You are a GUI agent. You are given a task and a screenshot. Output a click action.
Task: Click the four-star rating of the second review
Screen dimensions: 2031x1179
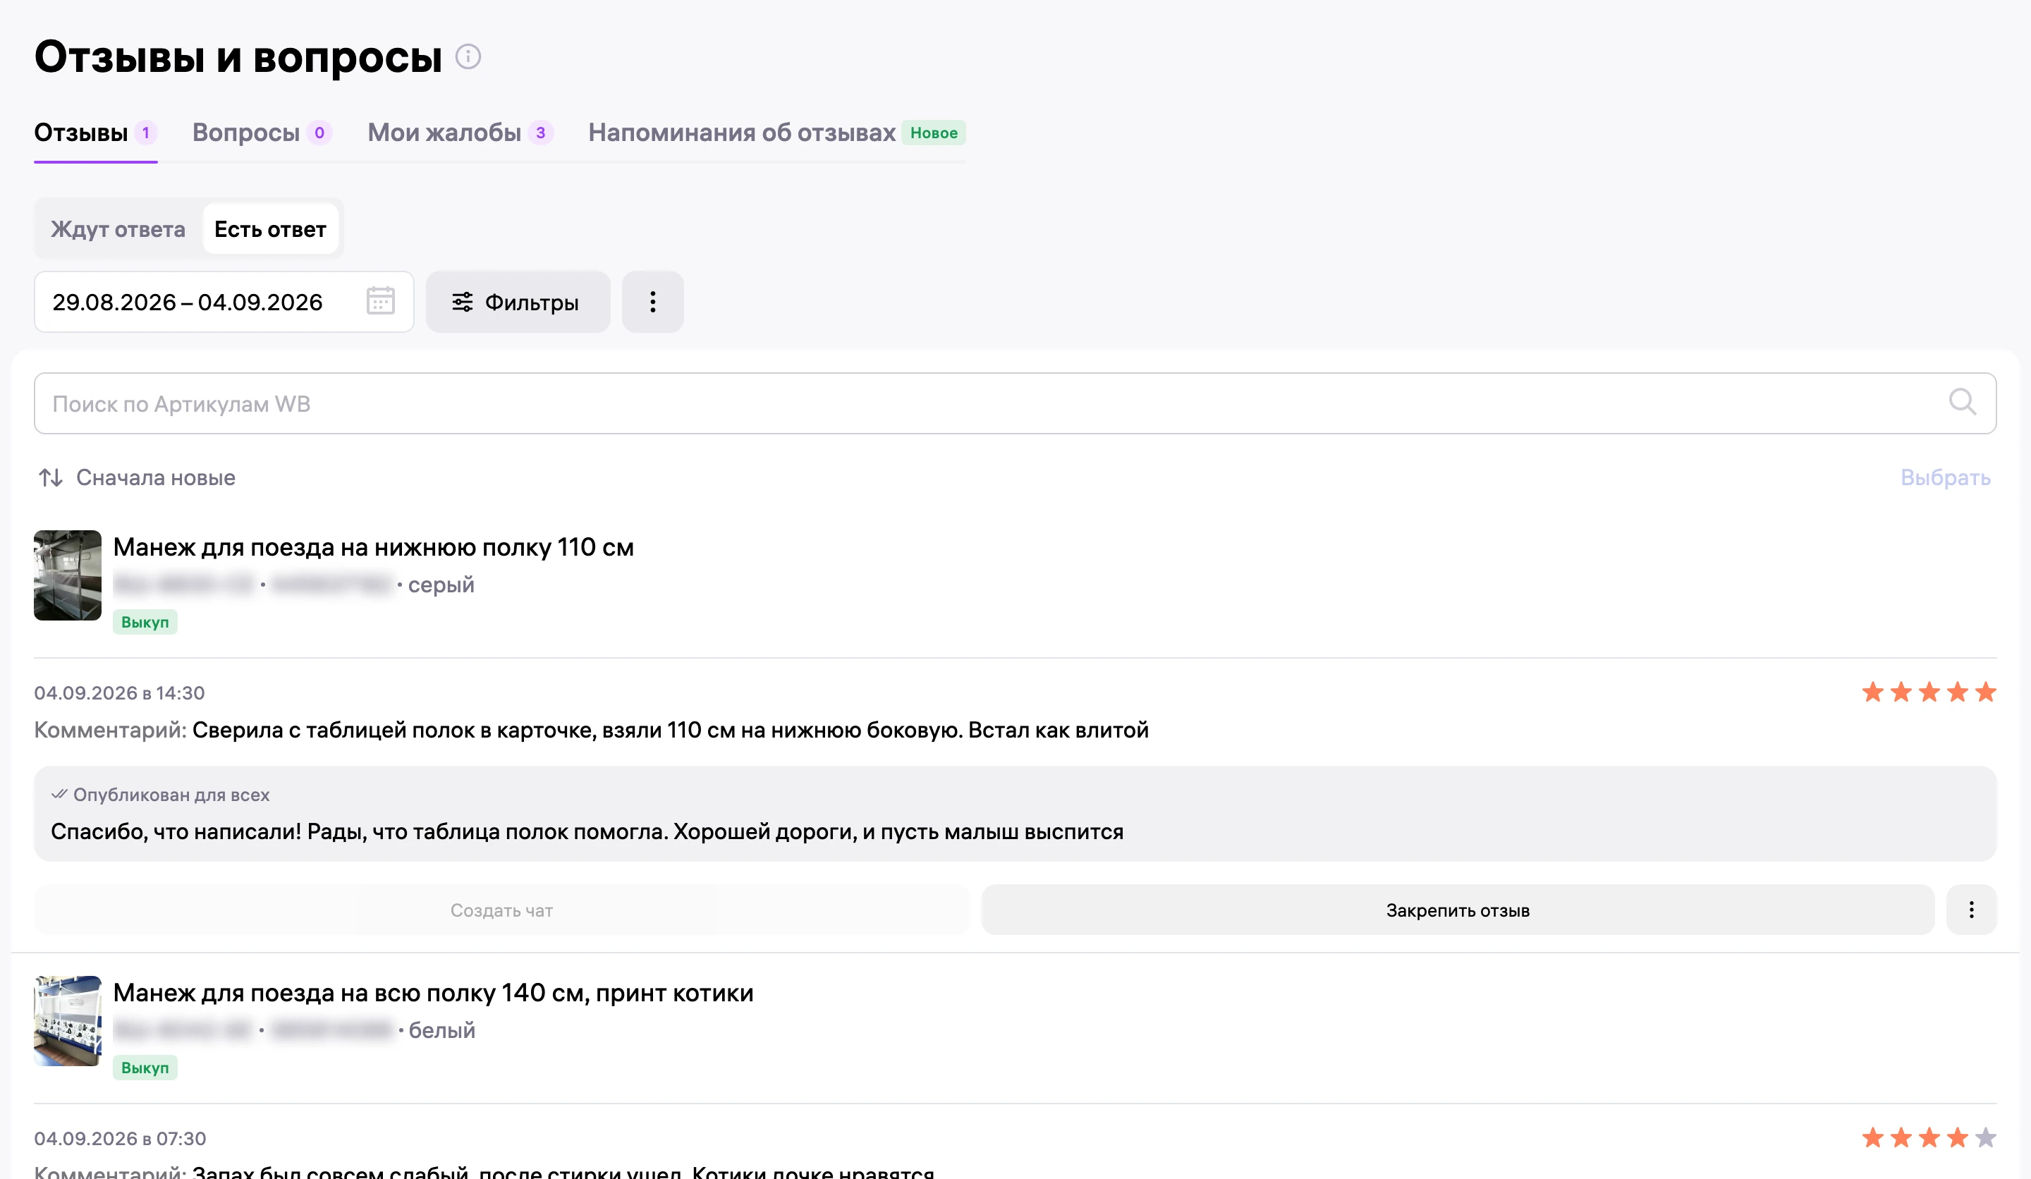click(x=1929, y=1138)
